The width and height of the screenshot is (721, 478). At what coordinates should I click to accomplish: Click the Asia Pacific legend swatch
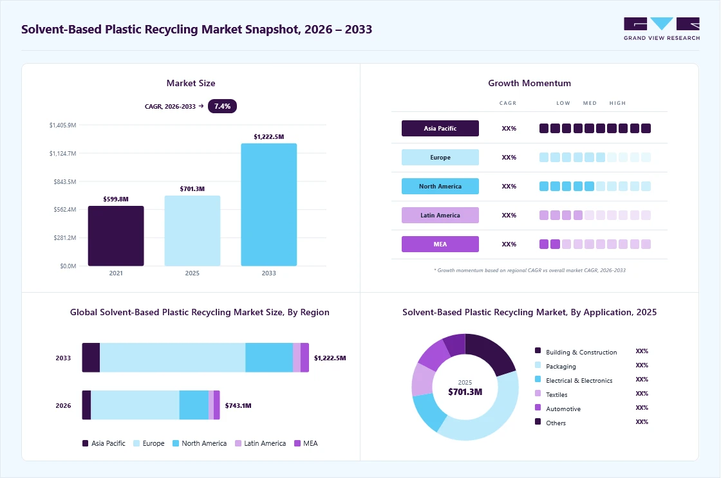pos(85,443)
